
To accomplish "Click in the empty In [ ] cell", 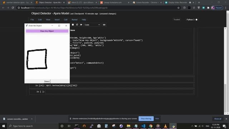I will click(120, 92).
